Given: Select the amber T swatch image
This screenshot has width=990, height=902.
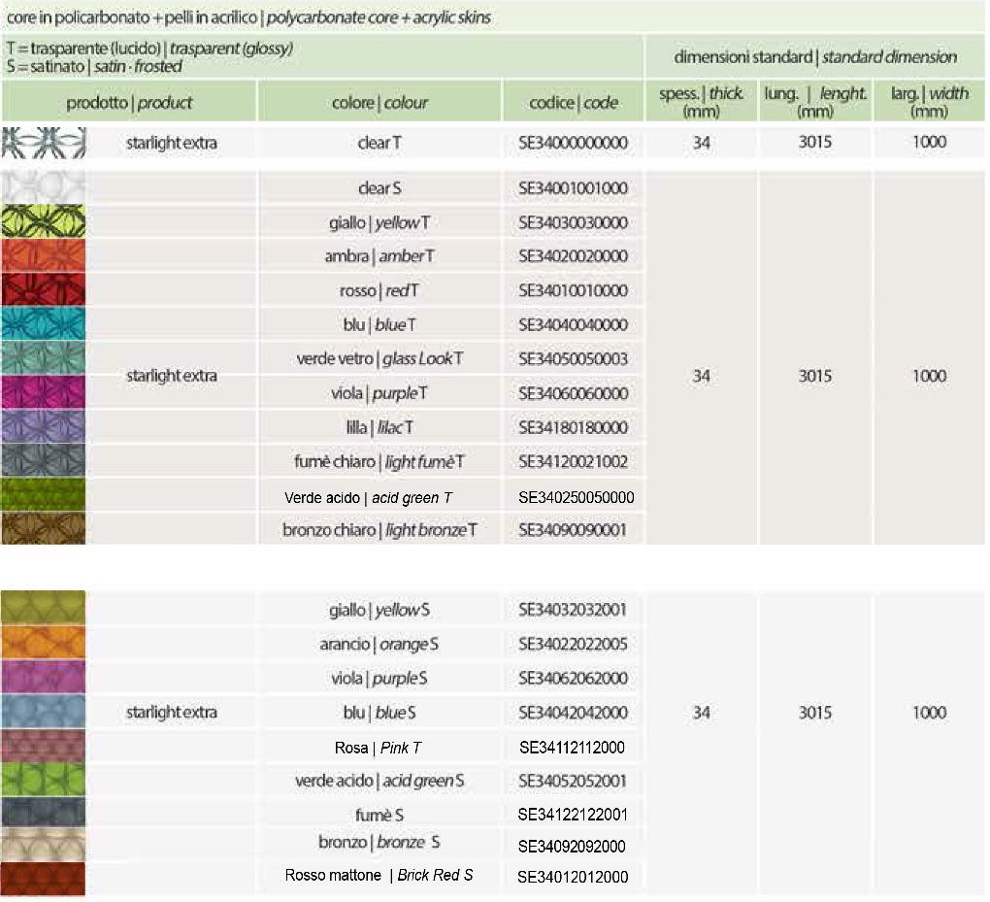Looking at the screenshot, I should point(43,255).
